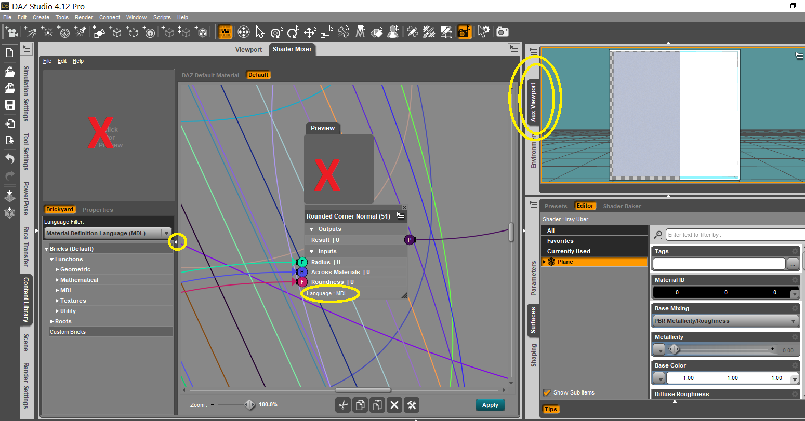Collapse the Outputs section of the brick
Image resolution: width=805 pixels, height=421 pixels.
[312, 229]
